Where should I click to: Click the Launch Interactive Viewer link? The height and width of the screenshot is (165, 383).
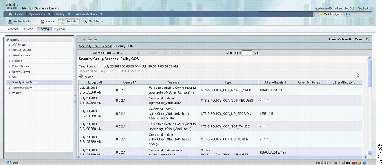coord(346,39)
